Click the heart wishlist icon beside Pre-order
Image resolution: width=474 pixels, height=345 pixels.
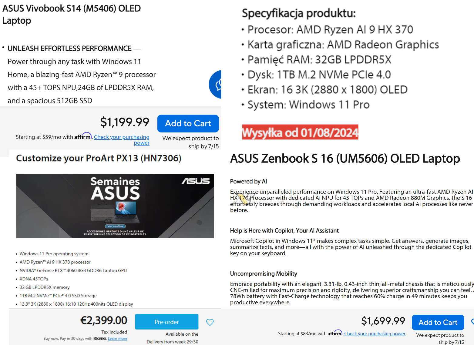[210, 322]
